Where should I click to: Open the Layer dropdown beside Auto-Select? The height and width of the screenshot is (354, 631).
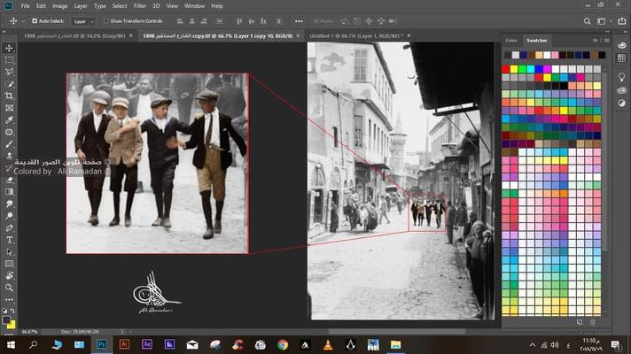coord(83,20)
